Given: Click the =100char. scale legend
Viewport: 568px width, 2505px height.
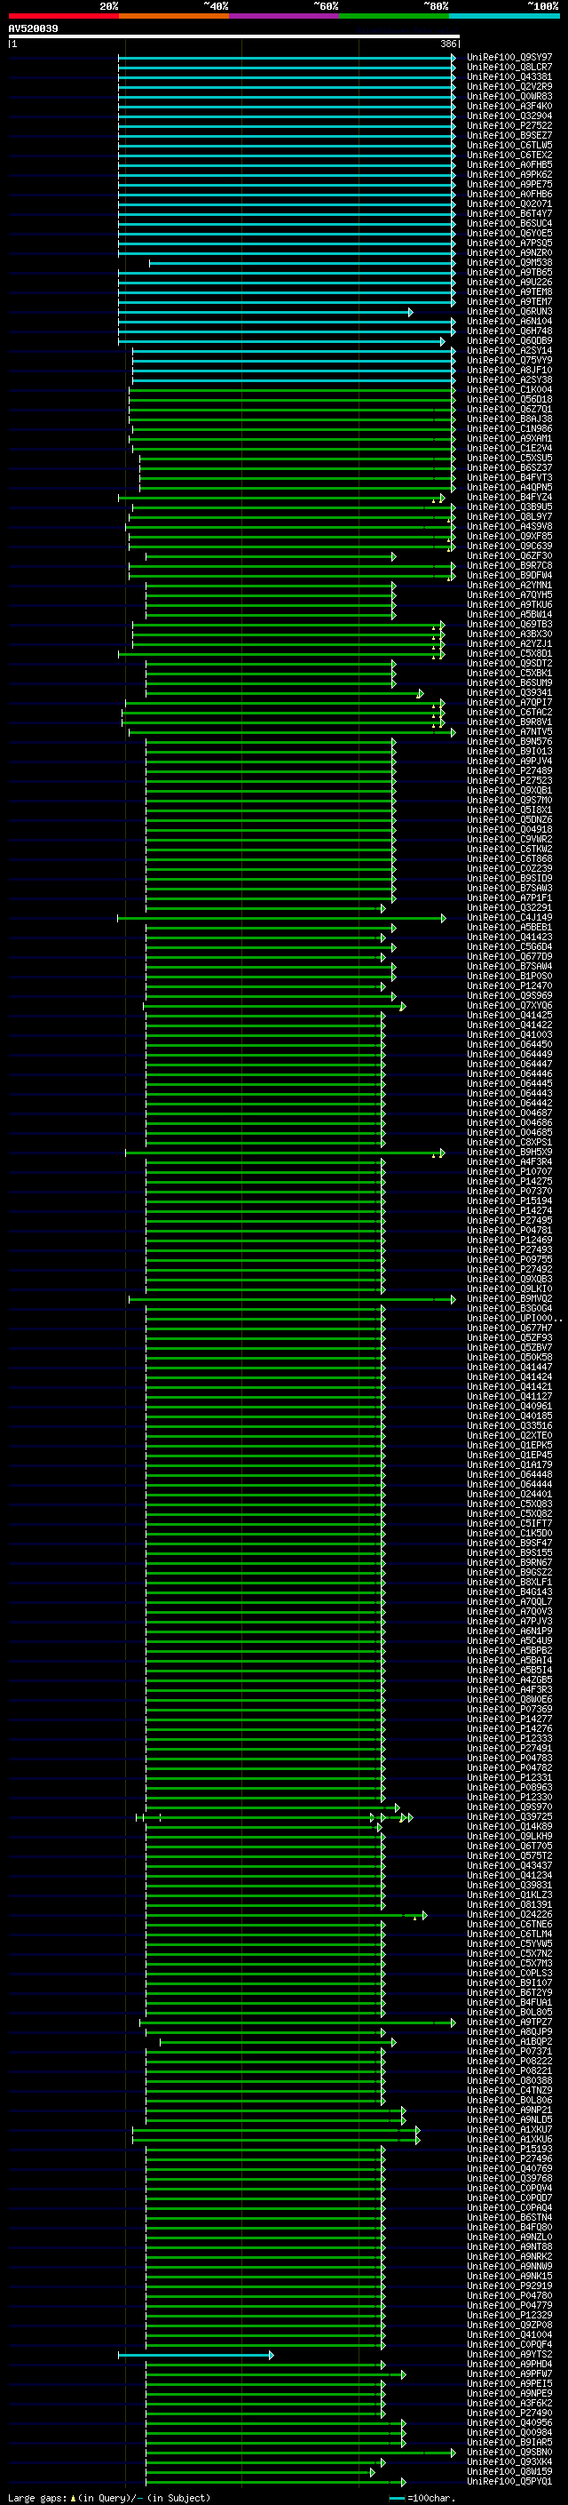Looking at the screenshot, I should tap(422, 2498).
